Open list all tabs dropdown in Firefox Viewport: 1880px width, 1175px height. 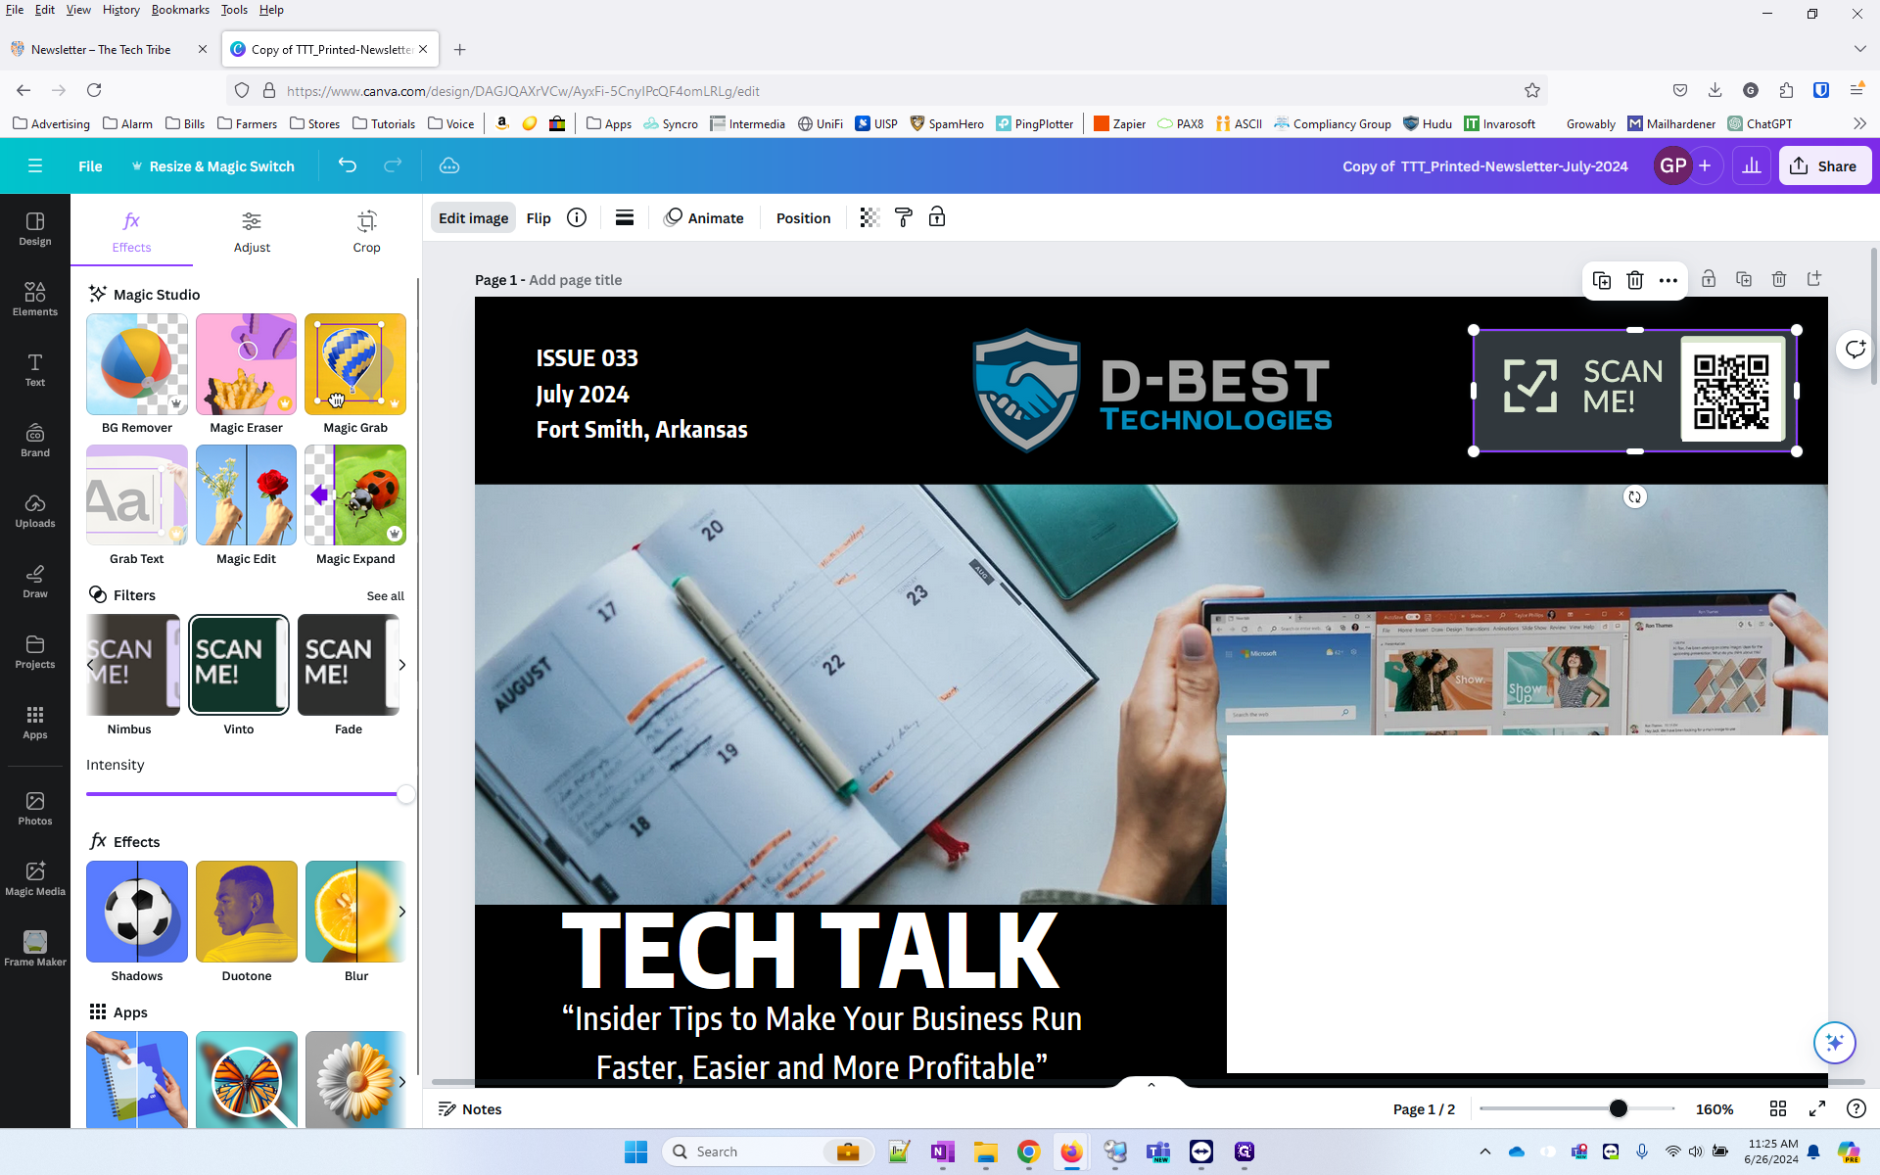click(1859, 49)
